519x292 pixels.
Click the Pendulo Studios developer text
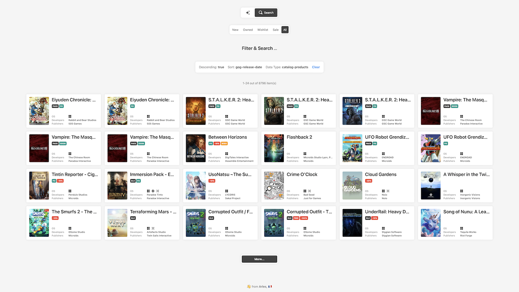click(78, 195)
